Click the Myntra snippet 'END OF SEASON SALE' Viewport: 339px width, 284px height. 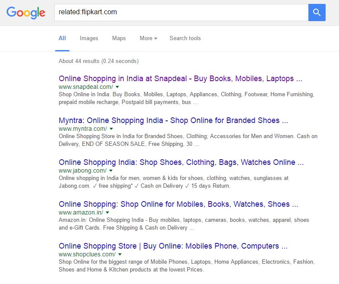[113, 144]
